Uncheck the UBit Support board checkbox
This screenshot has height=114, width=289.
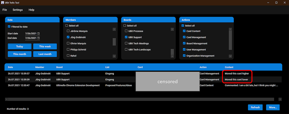click(x=126, y=37)
